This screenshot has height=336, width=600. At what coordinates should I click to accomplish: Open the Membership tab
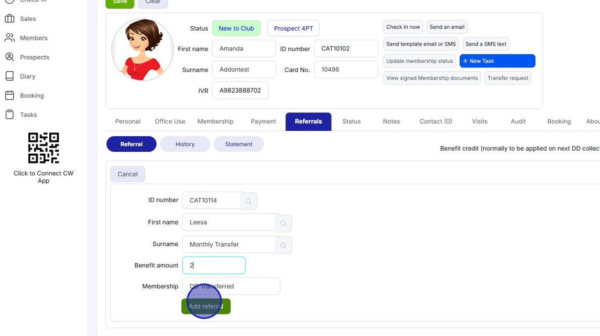coord(215,121)
